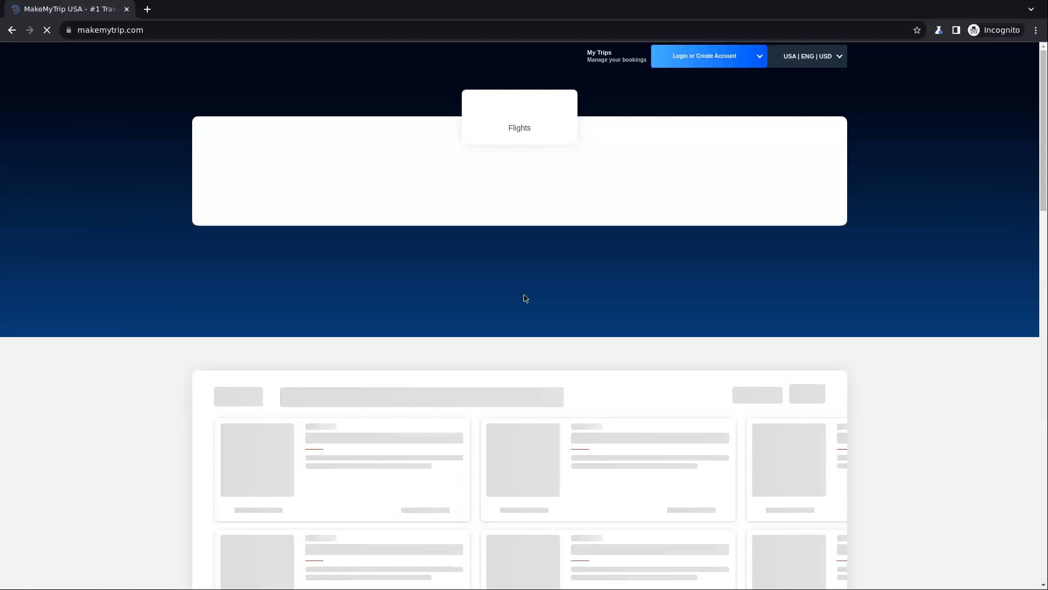Stop page loading with the X icon

coord(47,30)
